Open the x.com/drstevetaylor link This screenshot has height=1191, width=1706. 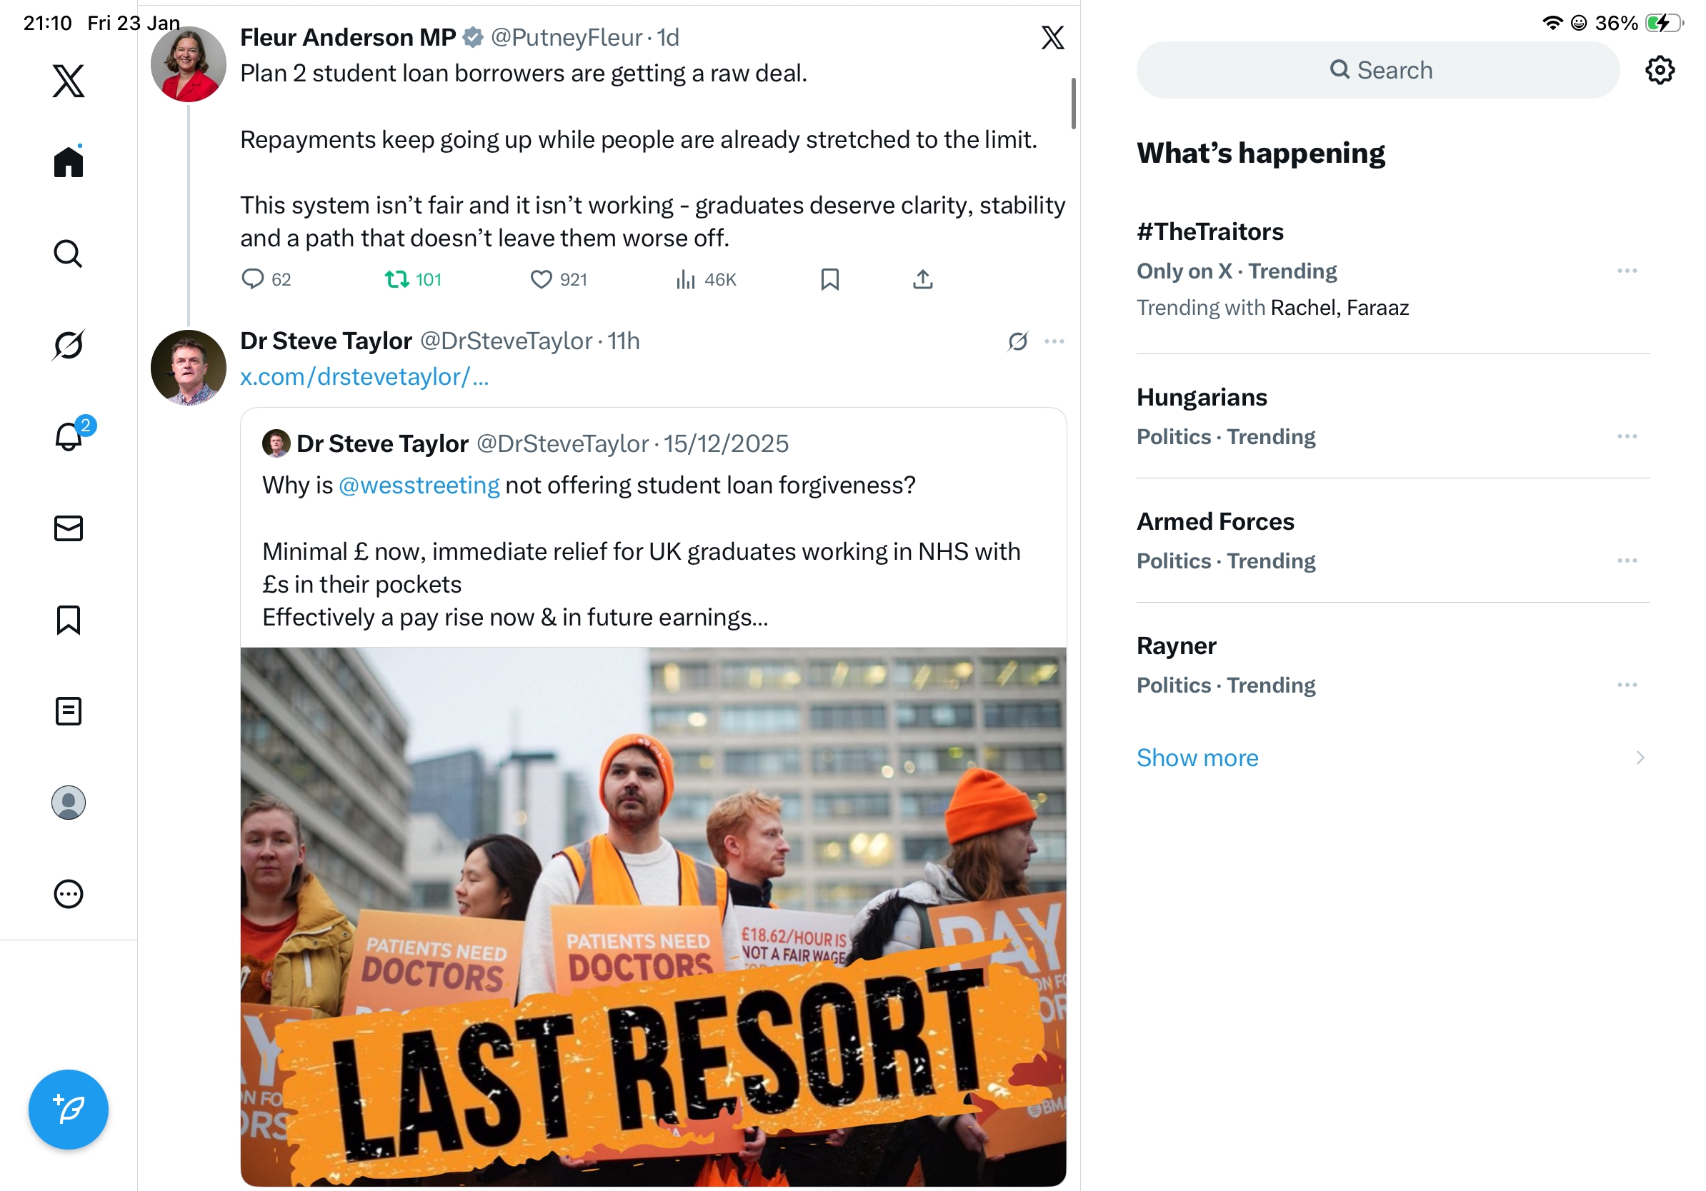(x=364, y=376)
